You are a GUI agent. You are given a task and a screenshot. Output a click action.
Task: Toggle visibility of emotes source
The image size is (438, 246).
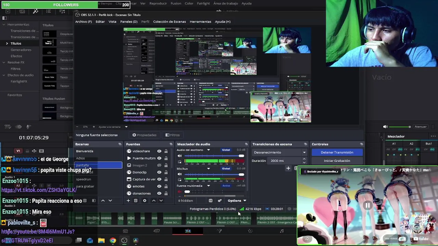[159, 186]
